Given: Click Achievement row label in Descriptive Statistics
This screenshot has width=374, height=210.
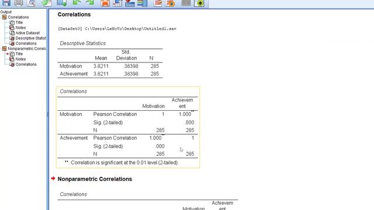Looking at the screenshot, I should tap(74, 74).
